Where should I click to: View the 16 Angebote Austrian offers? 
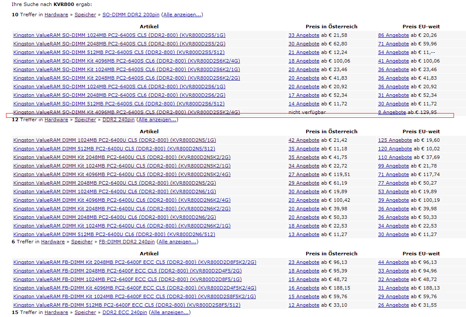click(x=304, y=288)
